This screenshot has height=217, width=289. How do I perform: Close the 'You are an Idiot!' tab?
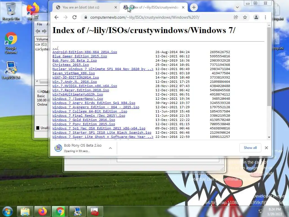(115, 7)
